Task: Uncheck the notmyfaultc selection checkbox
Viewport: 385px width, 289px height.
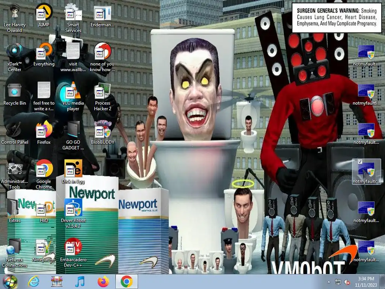Action: coord(360,161)
